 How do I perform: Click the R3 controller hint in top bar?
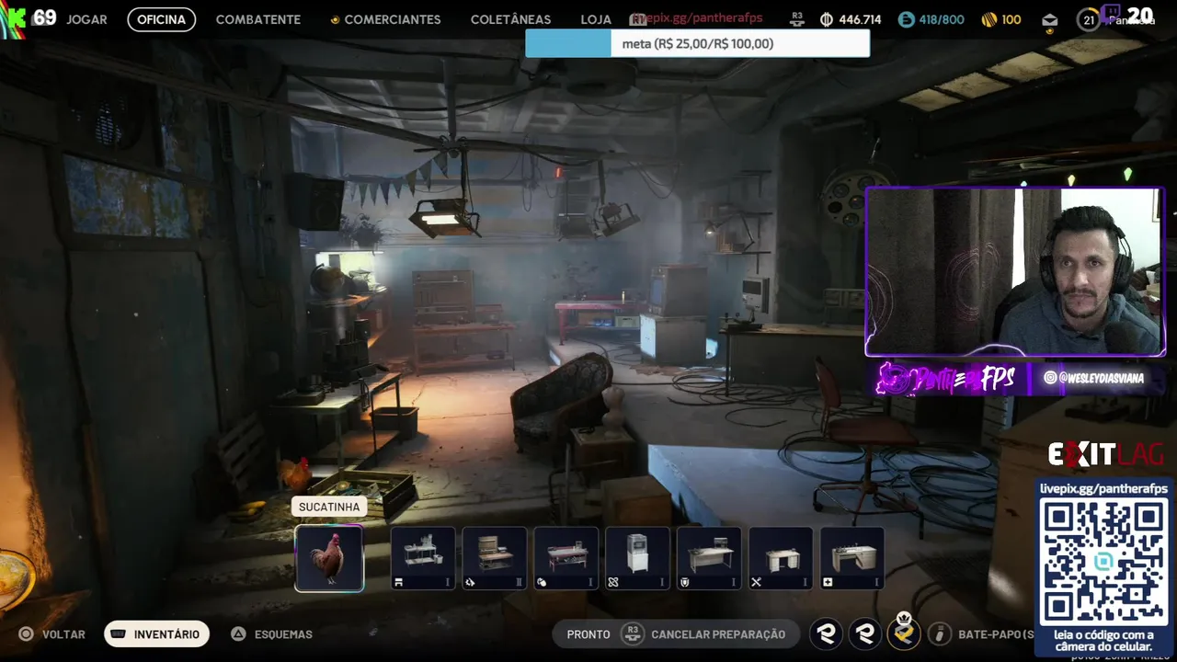point(797,17)
